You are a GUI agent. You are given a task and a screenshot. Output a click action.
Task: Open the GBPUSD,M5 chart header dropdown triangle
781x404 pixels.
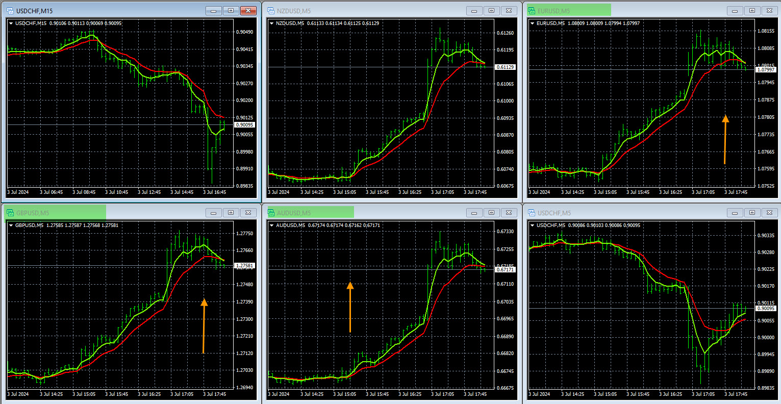click(x=11, y=225)
